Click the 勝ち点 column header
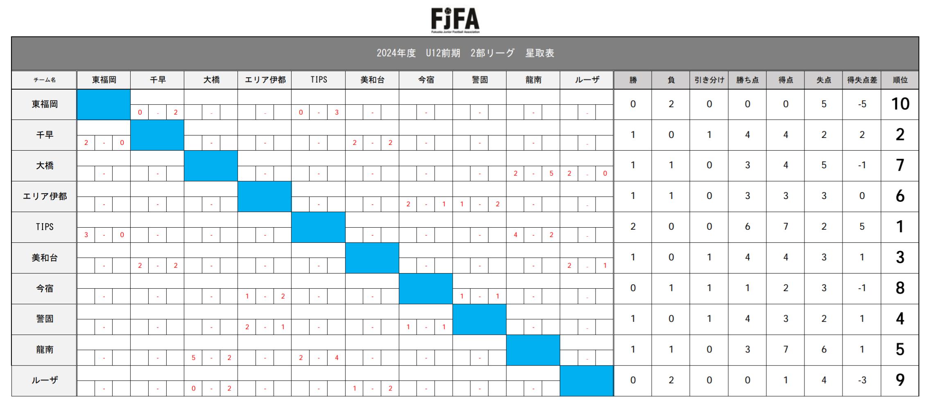This screenshot has width=940, height=418. tap(747, 80)
